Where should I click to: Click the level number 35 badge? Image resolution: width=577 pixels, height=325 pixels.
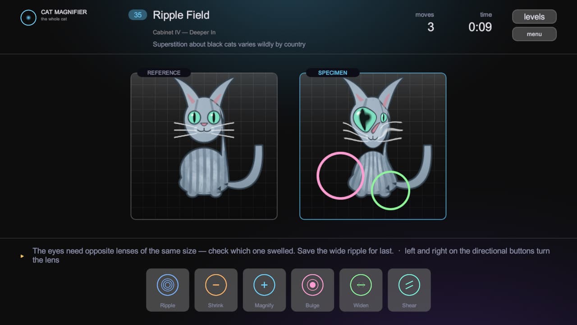pos(138,15)
